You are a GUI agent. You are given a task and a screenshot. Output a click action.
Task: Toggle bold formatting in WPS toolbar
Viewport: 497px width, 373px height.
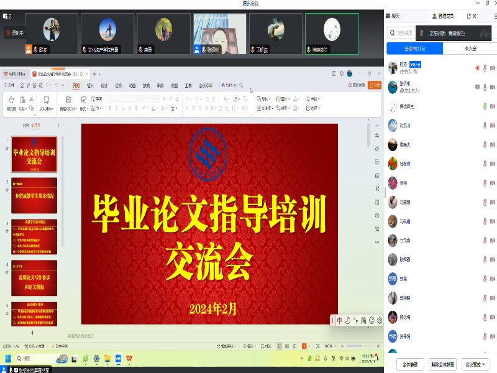(110, 107)
